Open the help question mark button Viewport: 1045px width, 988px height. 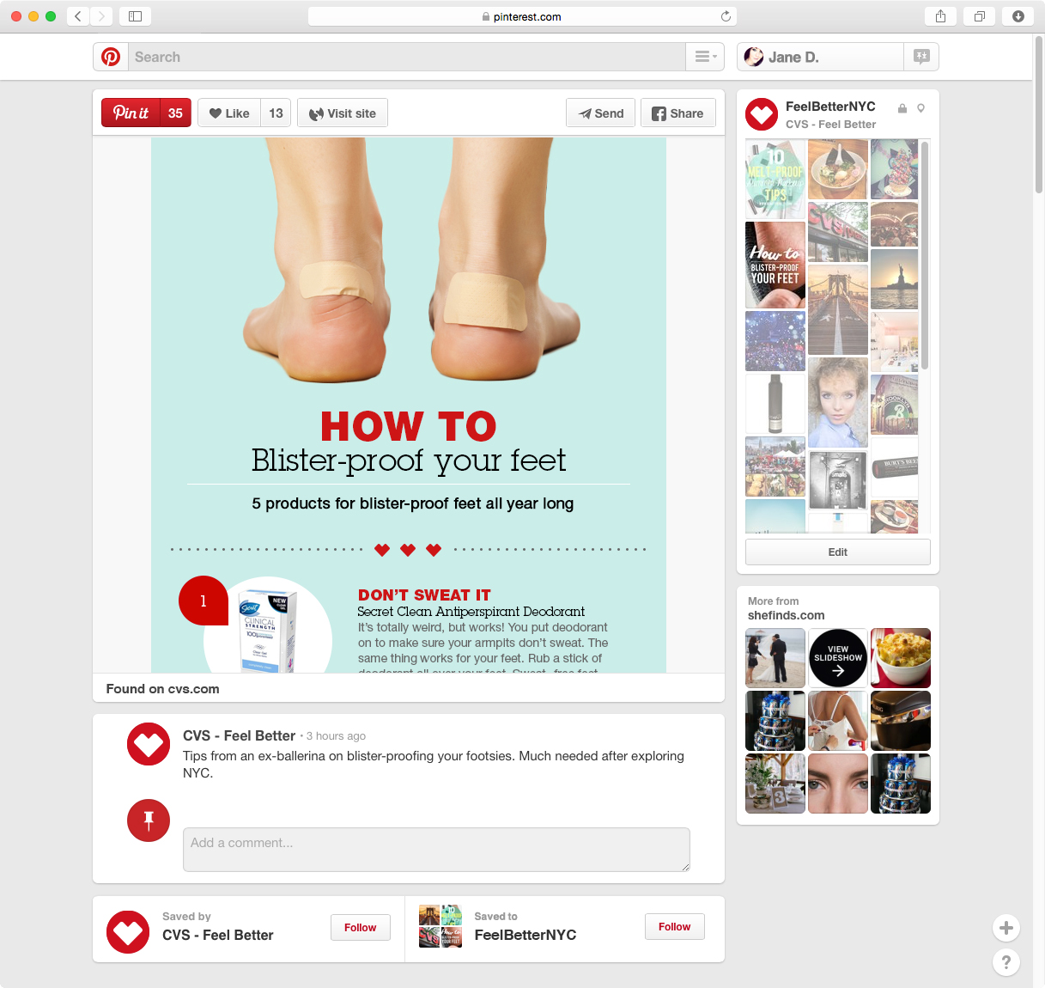click(x=1006, y=962)
